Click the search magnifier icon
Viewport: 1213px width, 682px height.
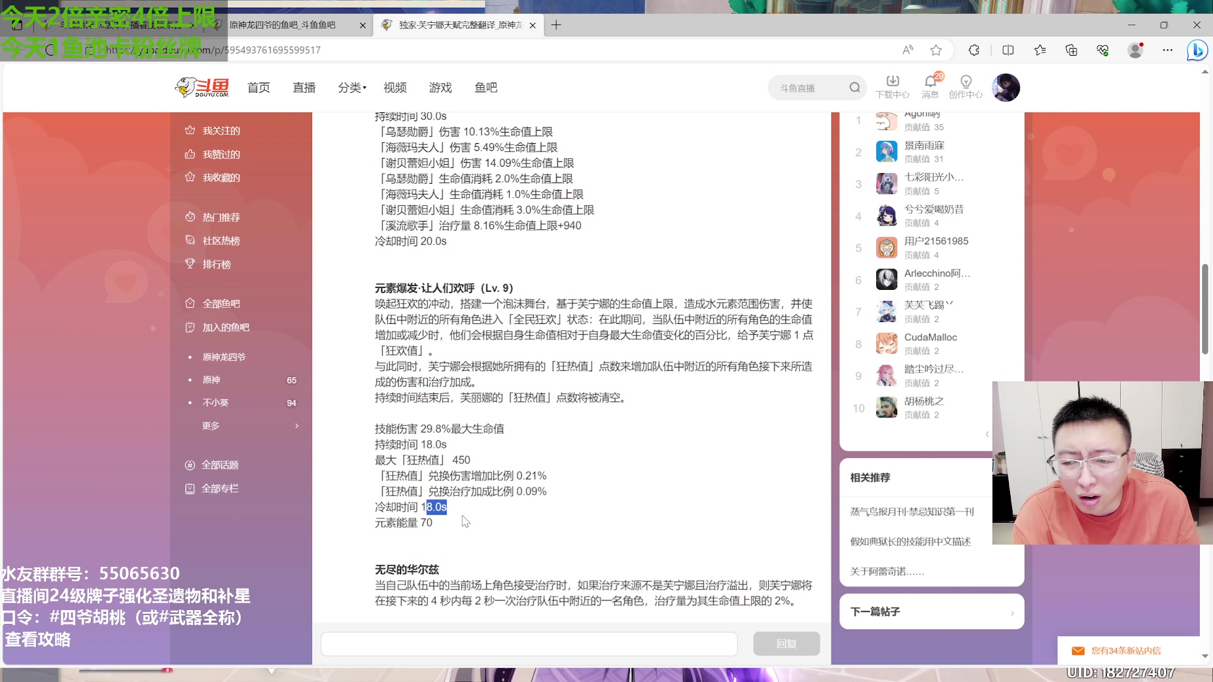pos(854,87)
